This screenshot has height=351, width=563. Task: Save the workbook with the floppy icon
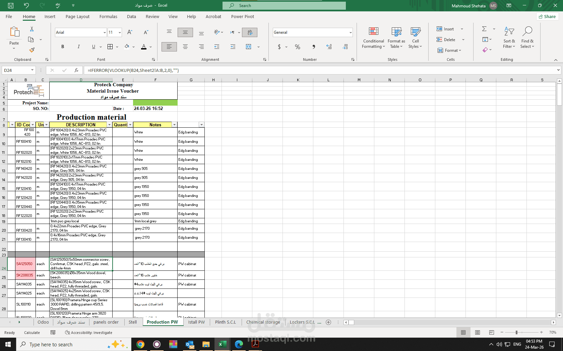coord(11,6)
